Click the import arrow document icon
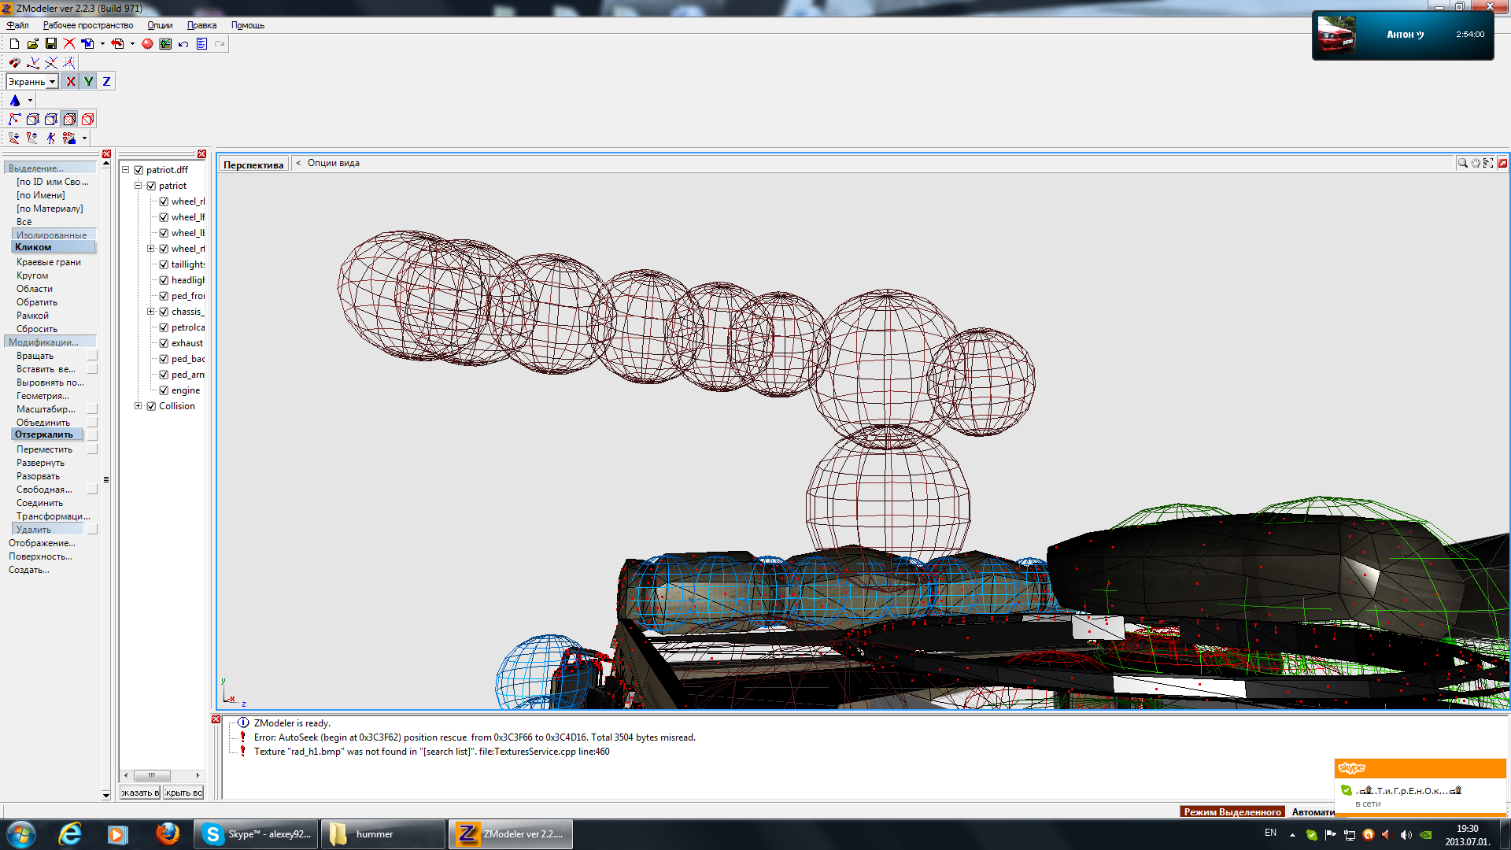The width and height of the screenshot is (1511, 850). point(87,44)
